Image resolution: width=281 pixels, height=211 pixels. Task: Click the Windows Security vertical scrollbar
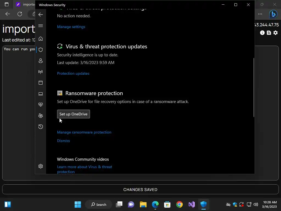click(x=254, y=88)
